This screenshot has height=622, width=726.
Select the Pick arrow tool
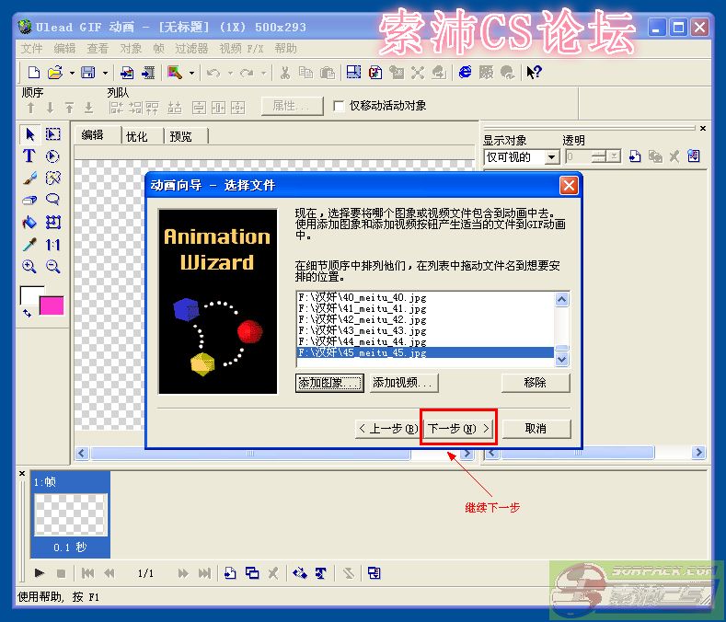click(30, 134)
